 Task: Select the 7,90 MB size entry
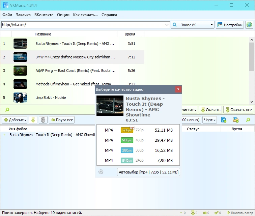point(165,161)
